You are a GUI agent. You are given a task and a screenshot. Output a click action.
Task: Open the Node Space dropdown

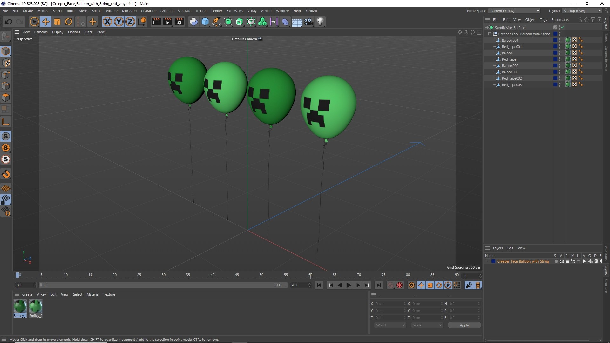(514, 11)
